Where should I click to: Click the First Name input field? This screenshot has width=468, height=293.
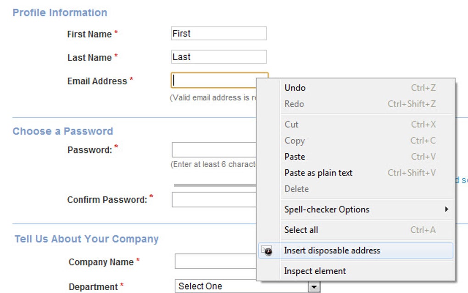pyautogui.click(x=218, y=34)
